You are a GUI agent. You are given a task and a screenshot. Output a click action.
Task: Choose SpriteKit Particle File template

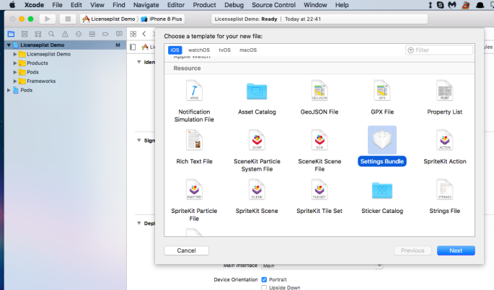[x=194, y=200]
